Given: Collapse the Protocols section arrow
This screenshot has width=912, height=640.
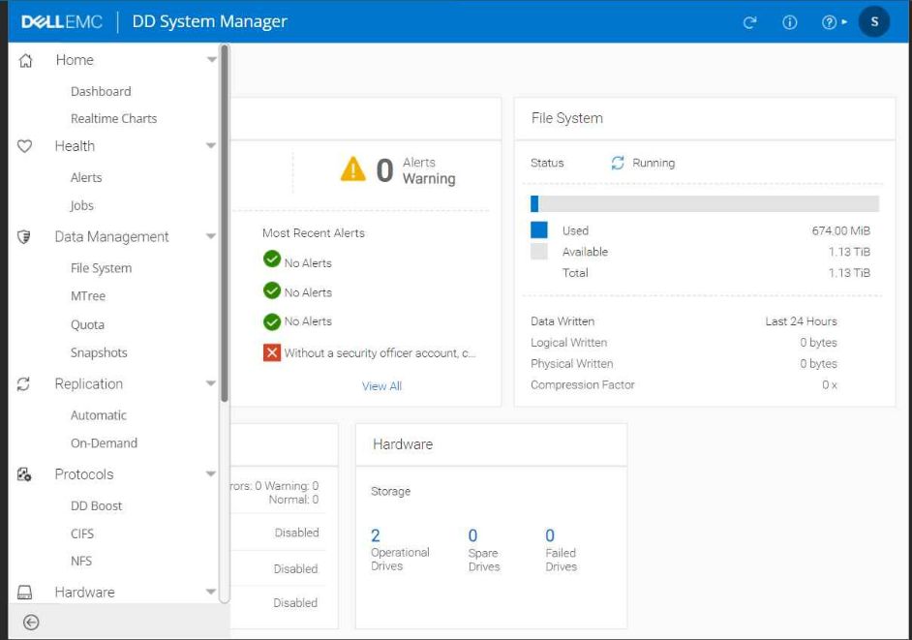Looking at the screenshot, I should click(211, 474).
